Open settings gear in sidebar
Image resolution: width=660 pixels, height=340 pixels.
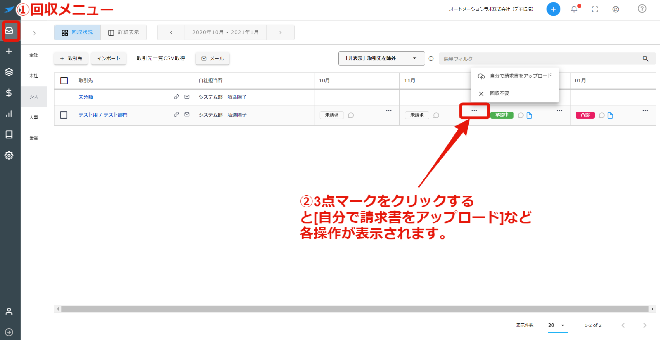click(9, 155)
